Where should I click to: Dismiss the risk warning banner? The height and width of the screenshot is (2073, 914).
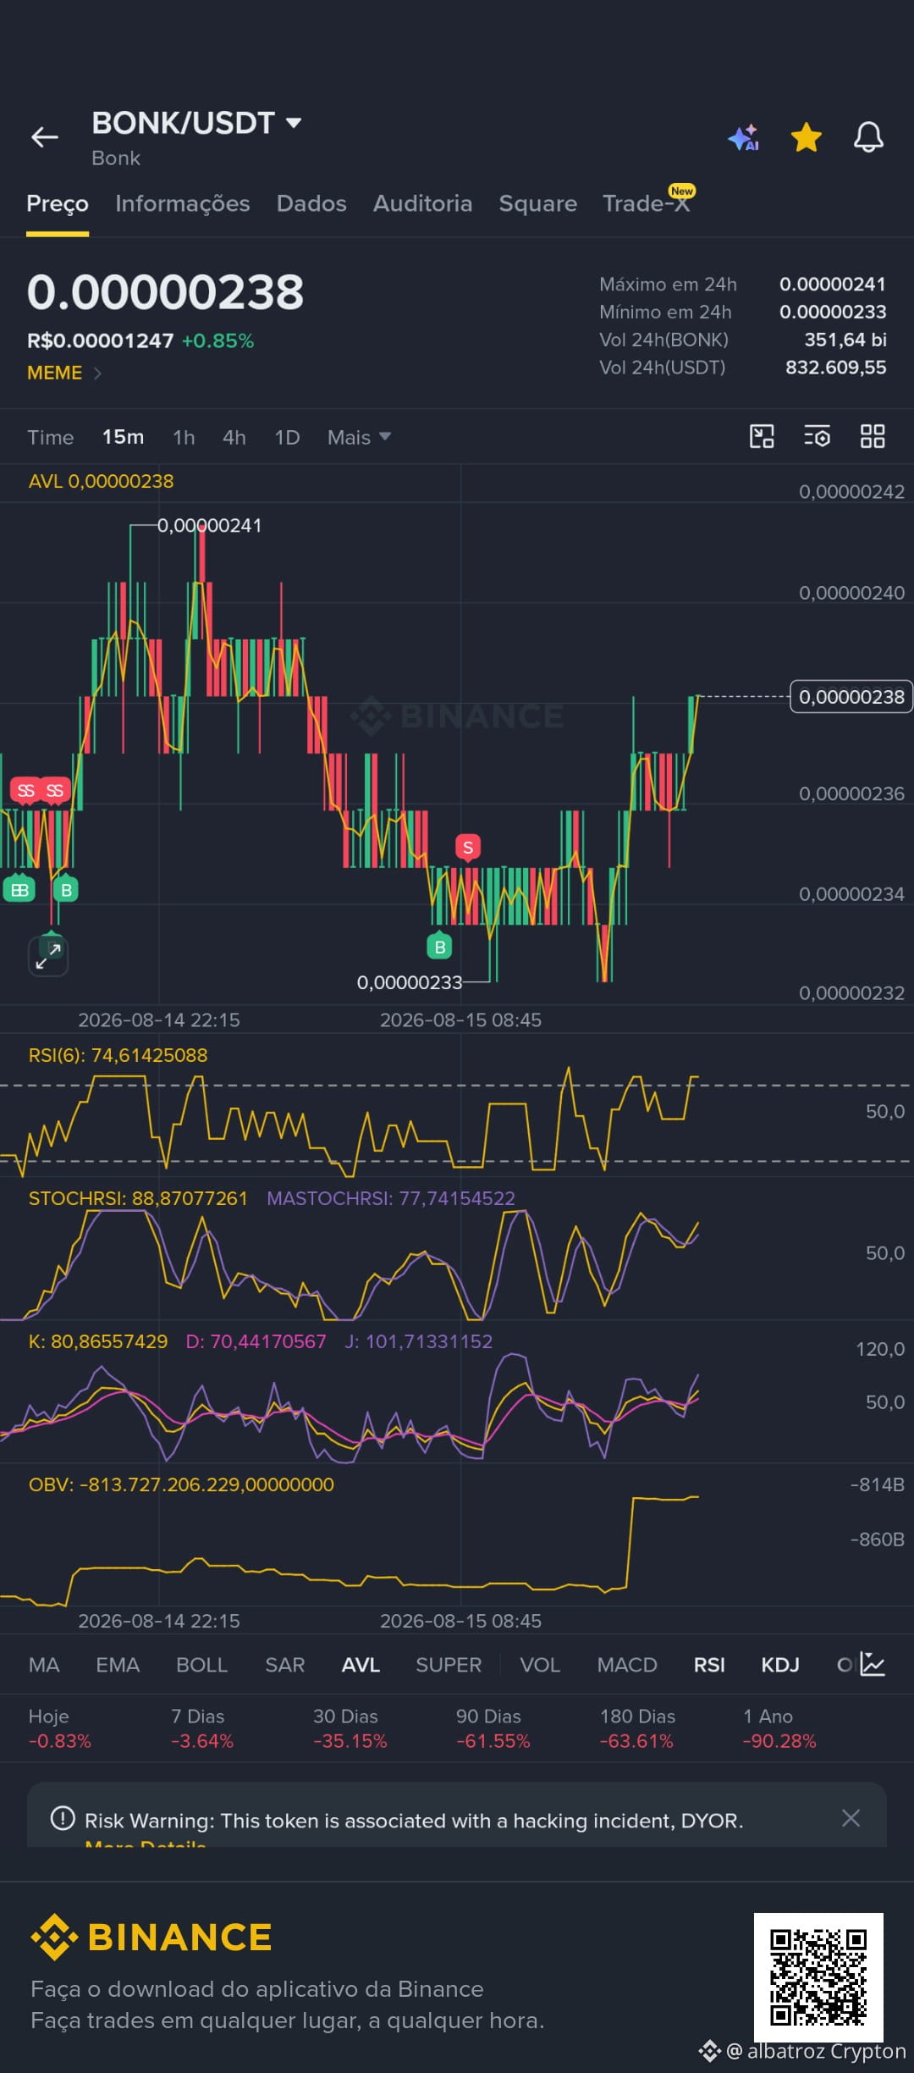[851, 1817]
